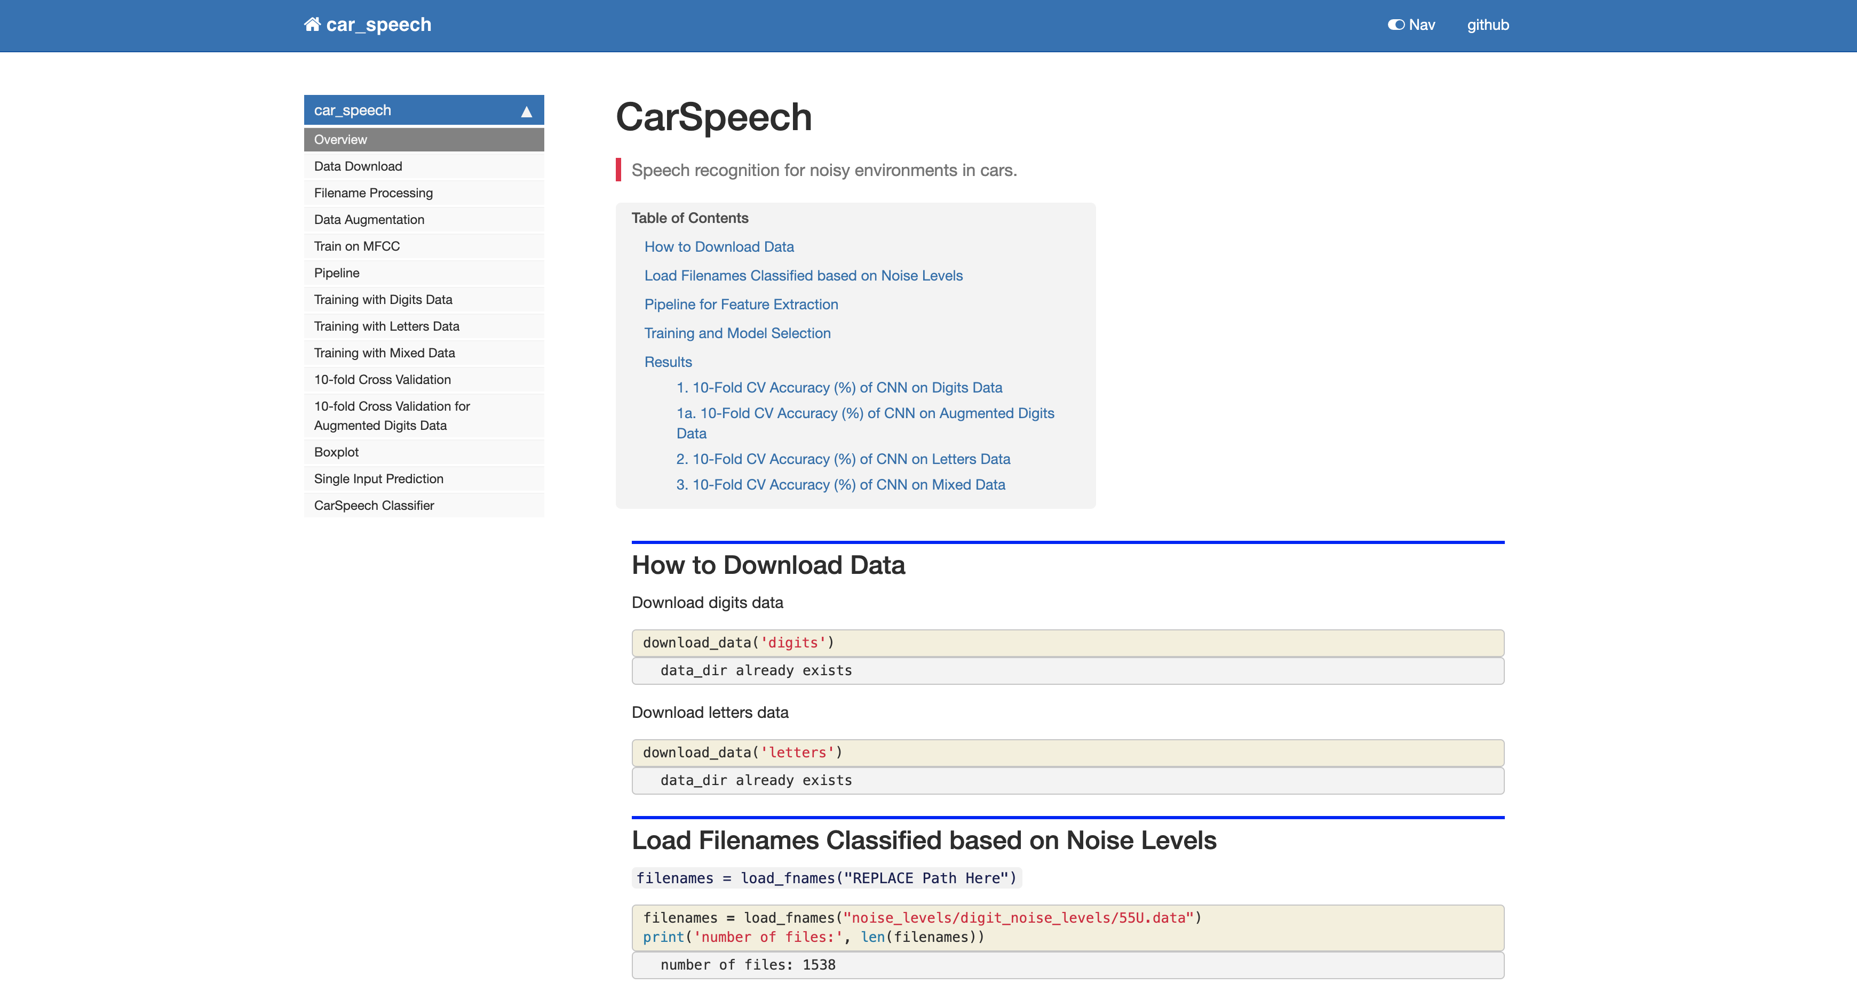1857x992 pixels.
Task: Open Data Augmentation sidebar entry
Action: (x=368, y=220)
